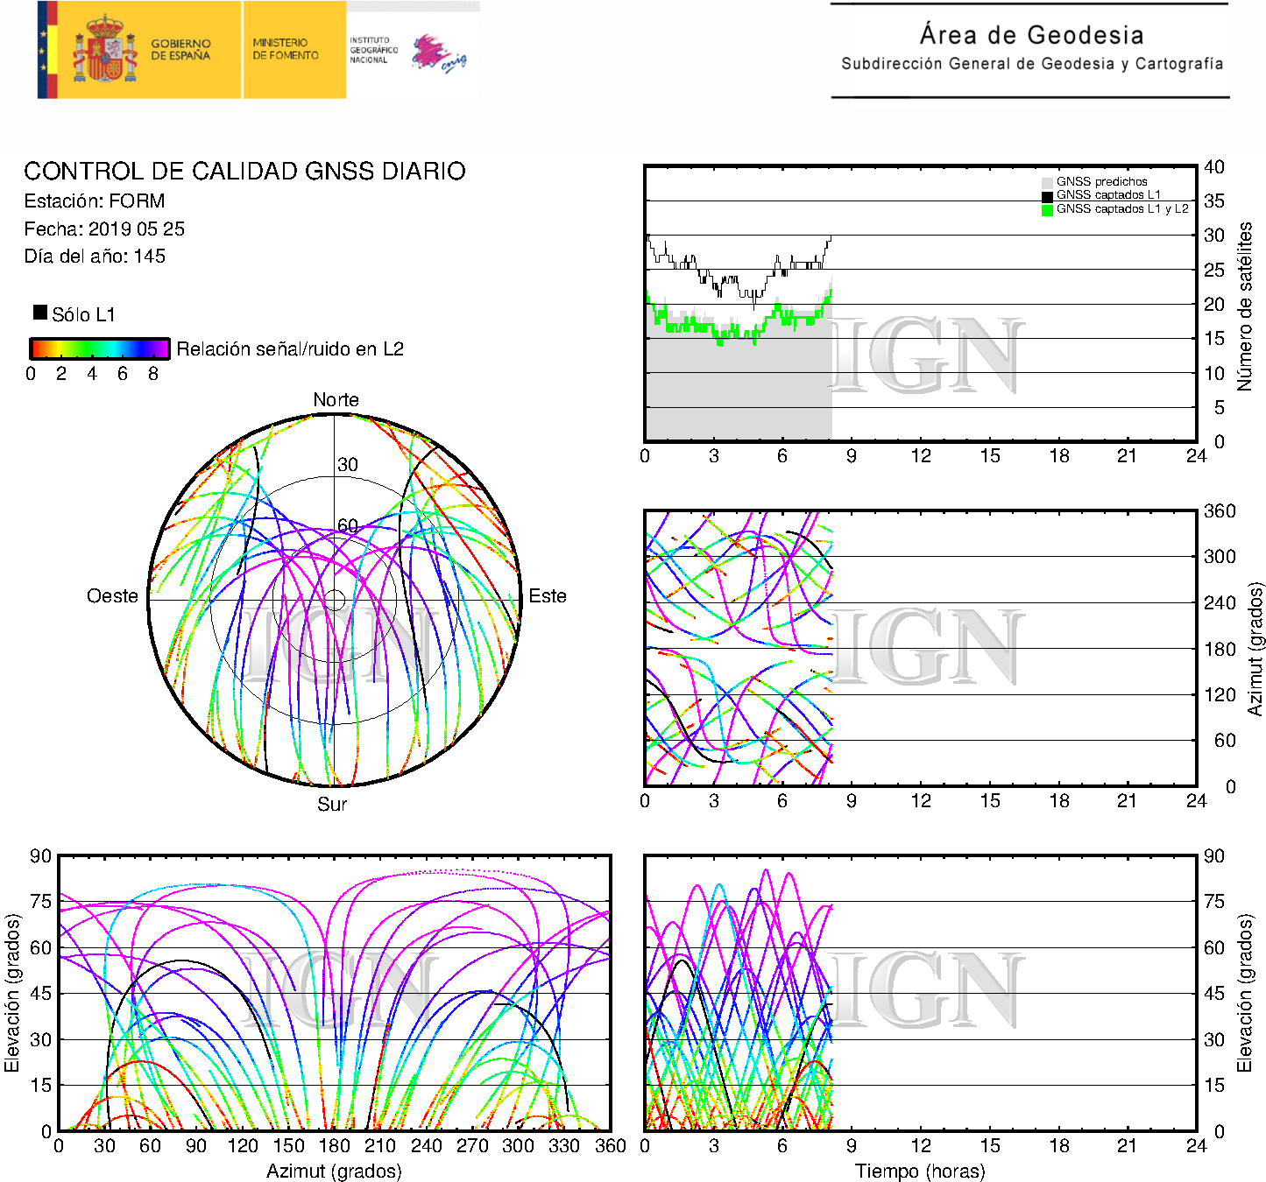The height and width of the screenshot is (1182, 1266).
Task: Click the Gobierno de España text
Action: (180, 50)
